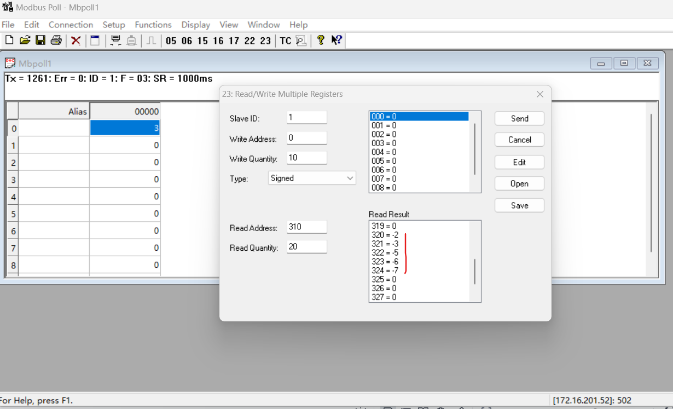Viewport: 673px width, 409px height.
Task: Open the Functions menu
Action: (x=153, y=25)
